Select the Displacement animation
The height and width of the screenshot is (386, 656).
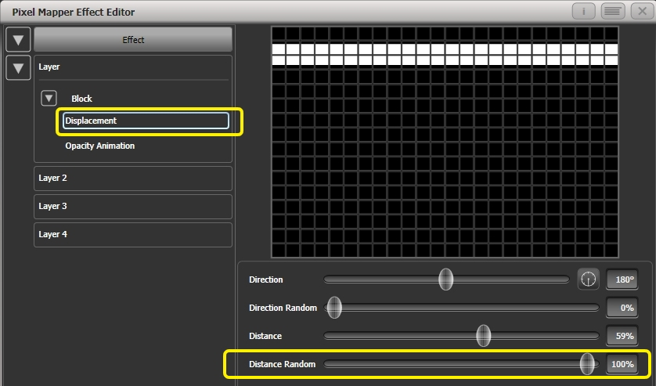tap(146, 121)
